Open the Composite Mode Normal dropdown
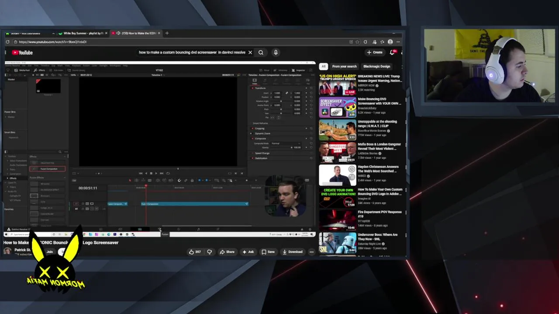Screen dimensions: 559x314 click(286, 143)
